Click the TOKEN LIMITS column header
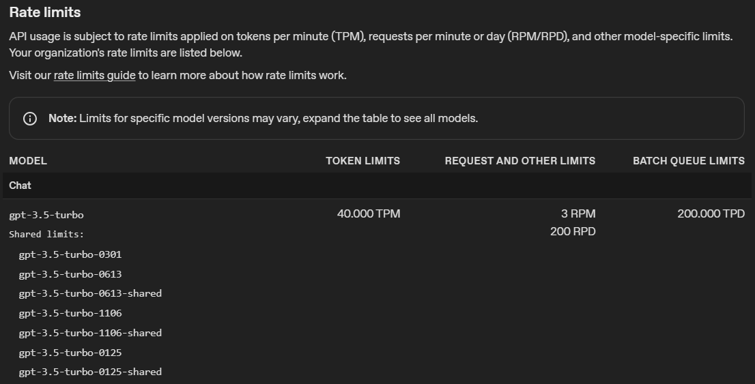Image resolution: width=755 pixels, height=384 pixels. click(362, 161)
